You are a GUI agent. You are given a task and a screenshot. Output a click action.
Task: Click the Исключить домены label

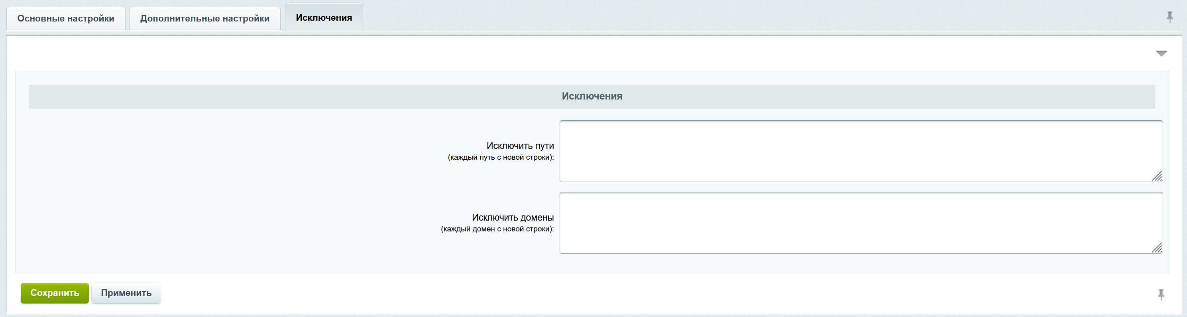513,217
